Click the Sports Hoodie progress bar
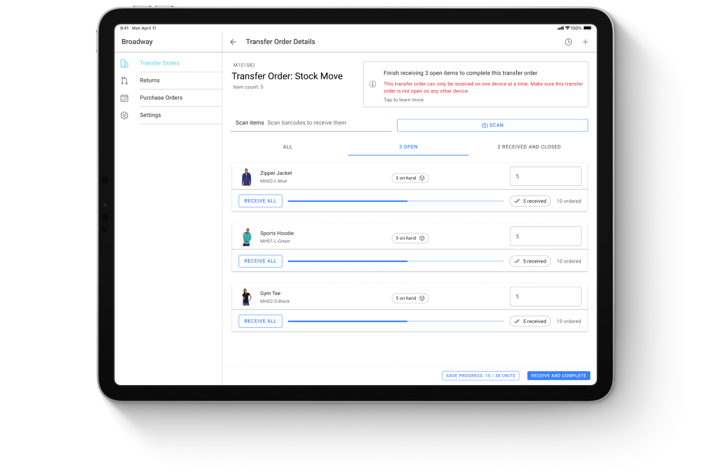The image size is (712, 474). pos(396,261)
